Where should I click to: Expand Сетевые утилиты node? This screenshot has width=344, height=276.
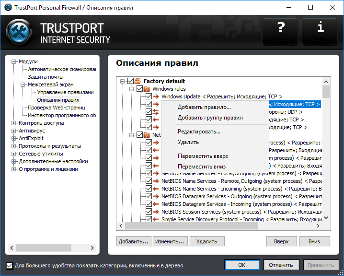13,154
